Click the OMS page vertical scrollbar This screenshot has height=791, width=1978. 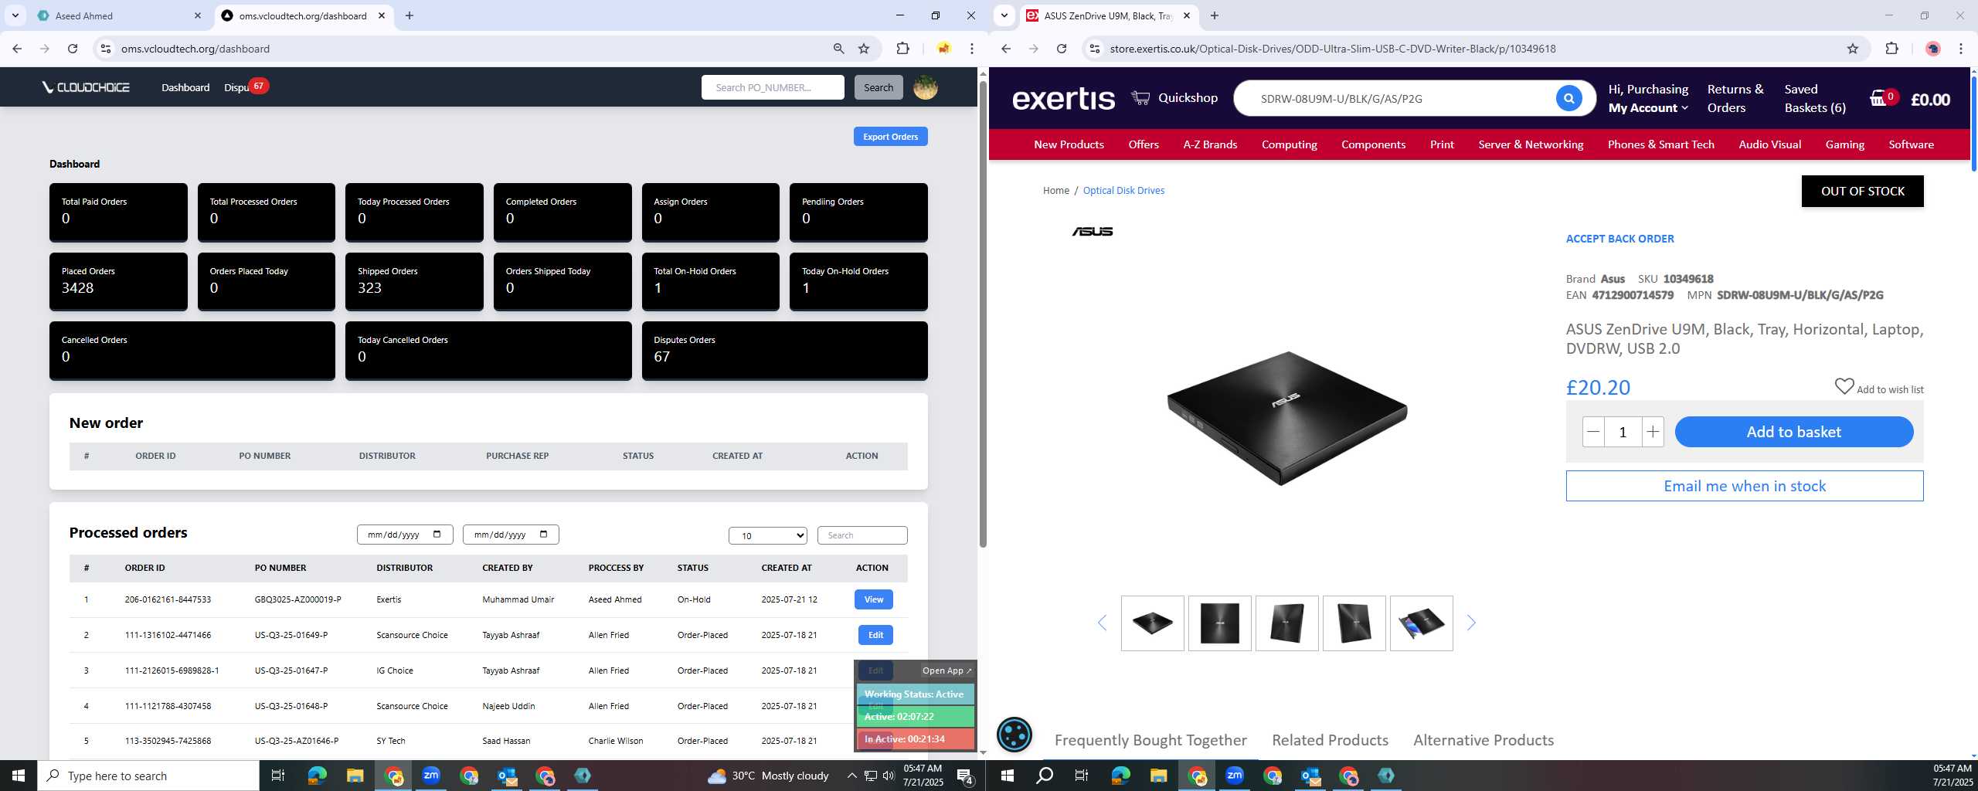(982, 313)
